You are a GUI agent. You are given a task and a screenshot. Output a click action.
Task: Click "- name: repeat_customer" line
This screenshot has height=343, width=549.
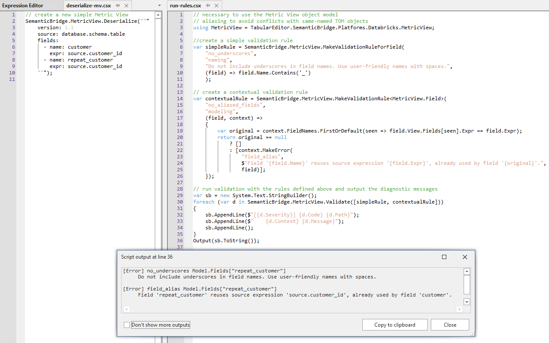(78, 60)
